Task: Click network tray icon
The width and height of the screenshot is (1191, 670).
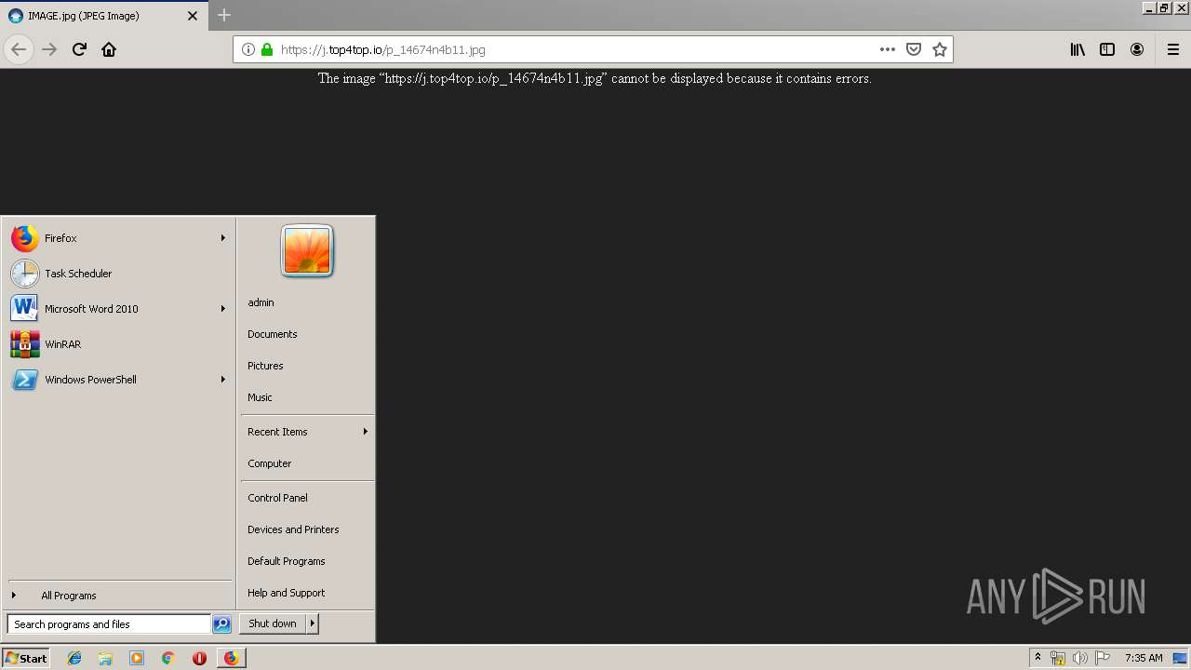Action: (1058, 658)
